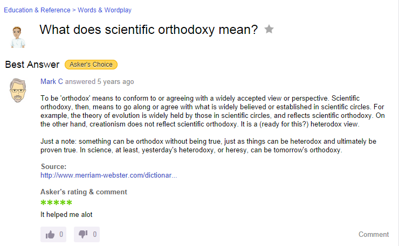Viewport: 399px width, 246px height.
Task: Go to Words & Wordplay category
Action: pyautogui.click(x=105, y=10)
